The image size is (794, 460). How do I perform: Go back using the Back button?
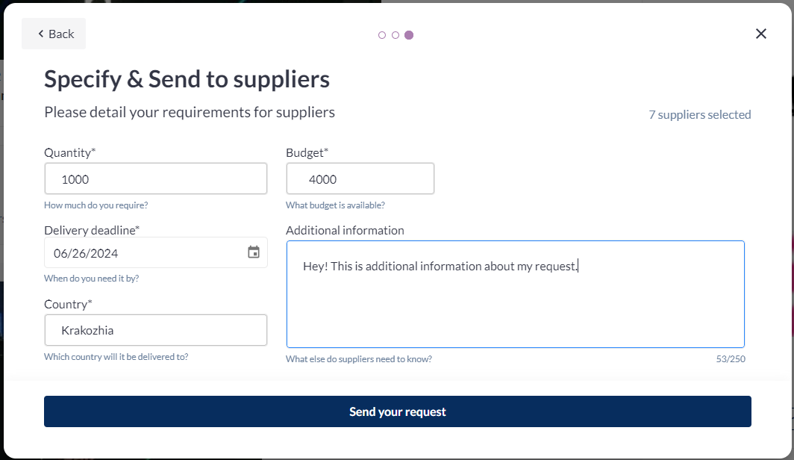coord(54,34)
